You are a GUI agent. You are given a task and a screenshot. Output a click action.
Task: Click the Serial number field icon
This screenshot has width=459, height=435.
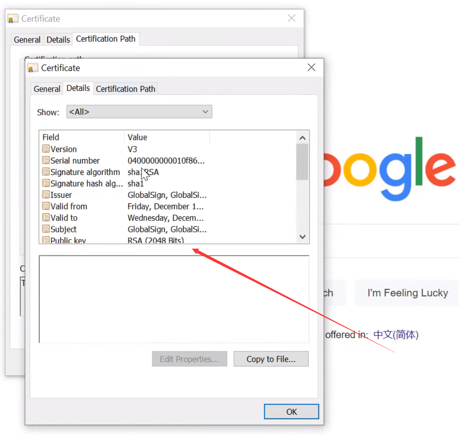(46, 160)
